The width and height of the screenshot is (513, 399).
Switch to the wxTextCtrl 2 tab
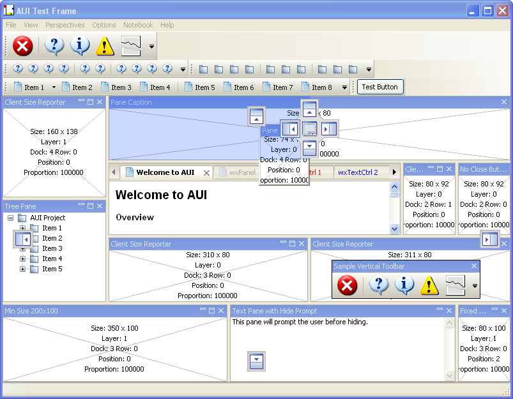tap(358, 172)
